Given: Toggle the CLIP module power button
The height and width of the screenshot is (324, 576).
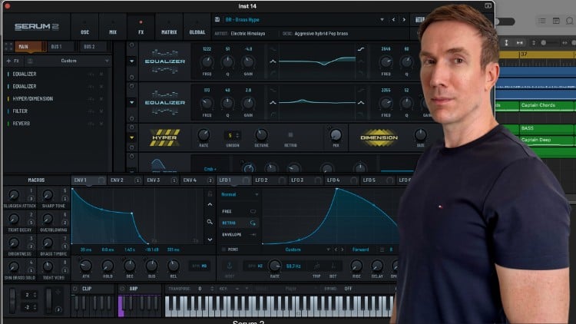Looking at the screenshot, I should coord(75,289).
